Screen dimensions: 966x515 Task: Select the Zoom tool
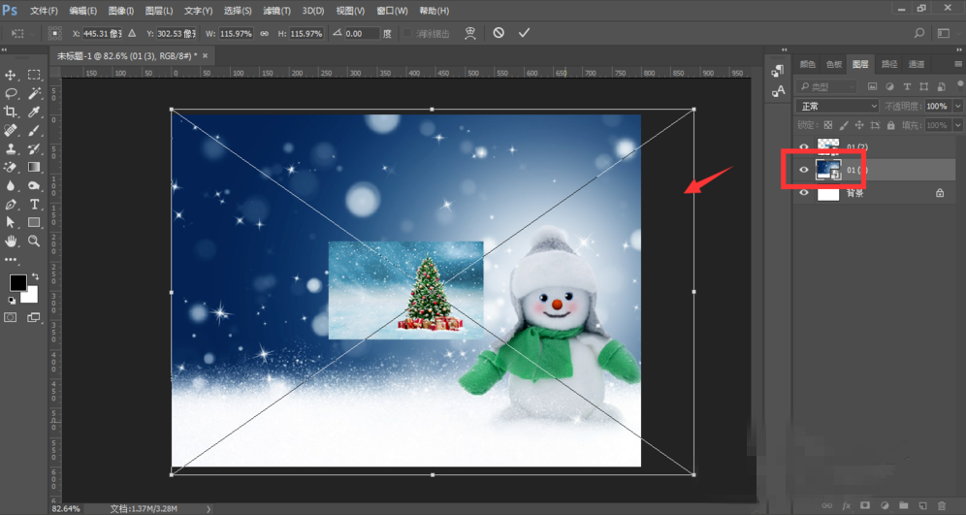pos(34,241)
